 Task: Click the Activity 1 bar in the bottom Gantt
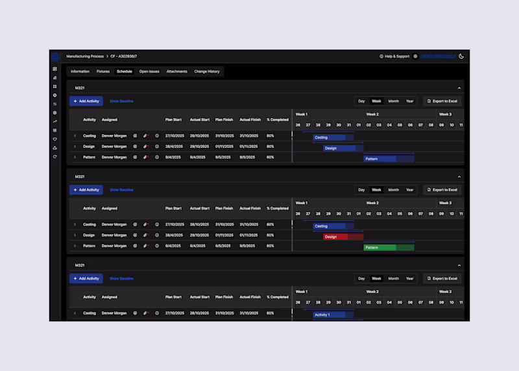[333, 315]
